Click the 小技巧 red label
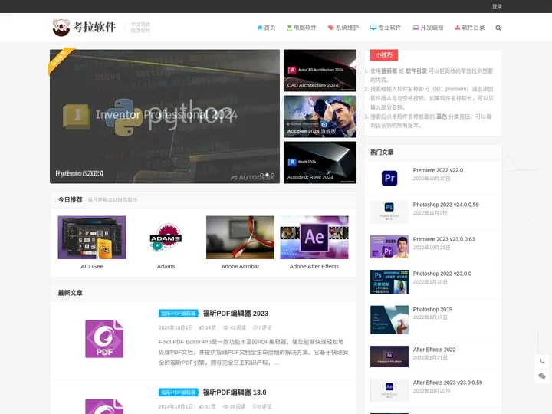This screenshot has height=414, width=552. [x=384, y=55]
